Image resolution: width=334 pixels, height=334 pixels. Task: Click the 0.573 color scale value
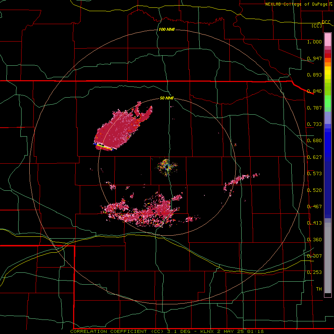(x=314, y=174)
